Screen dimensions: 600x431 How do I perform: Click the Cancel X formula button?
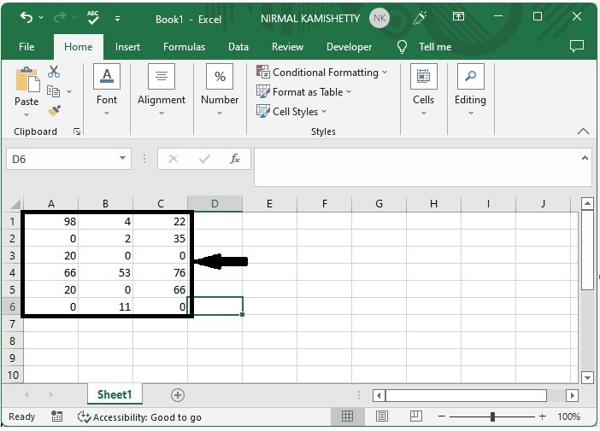173,159
